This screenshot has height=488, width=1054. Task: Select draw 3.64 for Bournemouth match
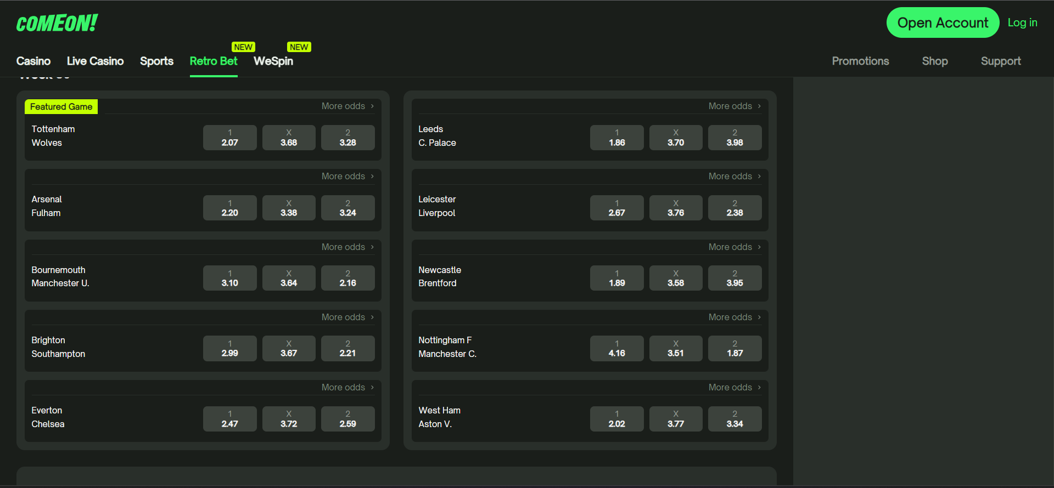click(289, 278)
